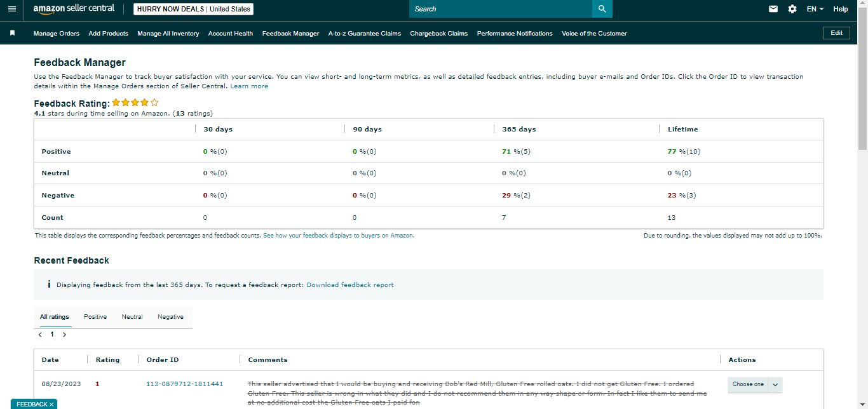Click the 365 days column header
868x409 pixels.
coord(519,129)
